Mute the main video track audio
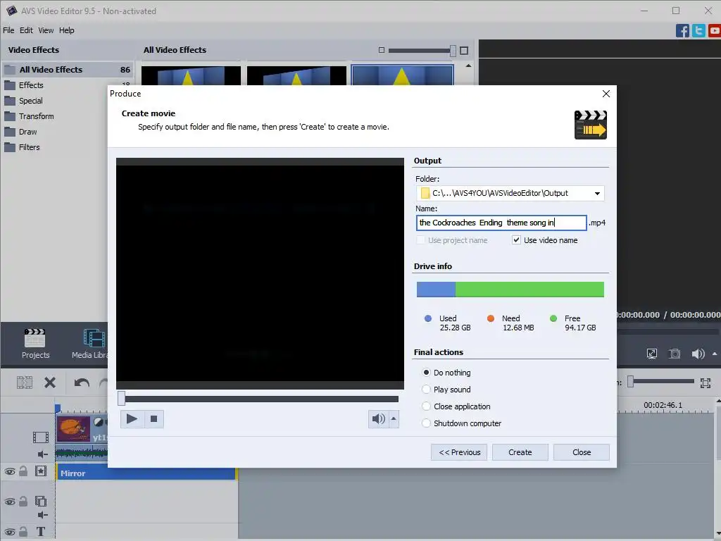 tap(42, 454)
